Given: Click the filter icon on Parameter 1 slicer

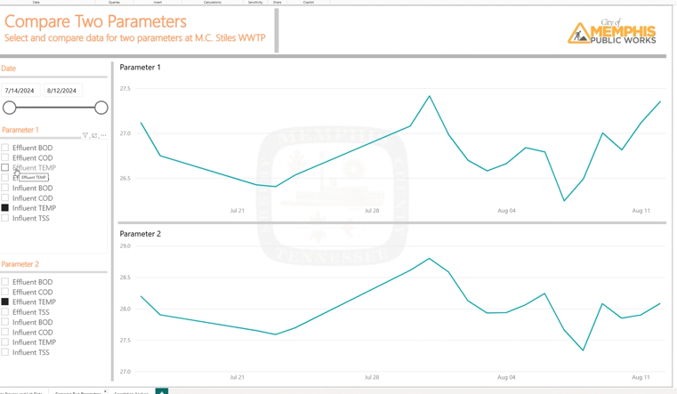Looking at the screenshot, I should coord(85,136).
